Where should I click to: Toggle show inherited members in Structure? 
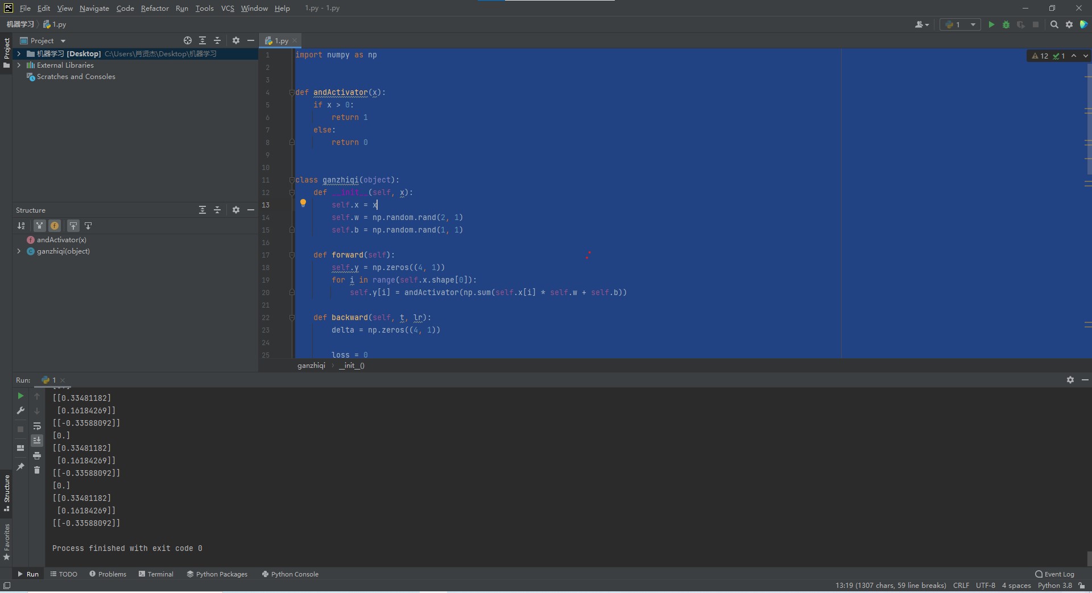point(39,226)
